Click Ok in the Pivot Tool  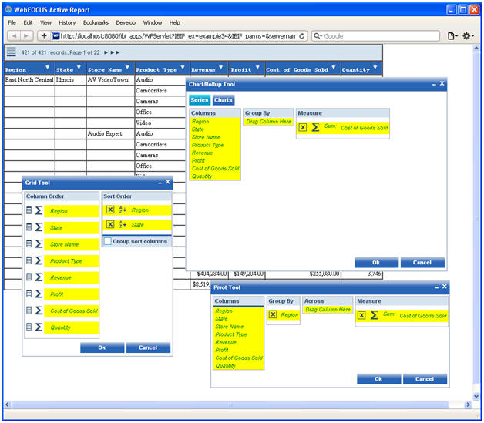378,379
